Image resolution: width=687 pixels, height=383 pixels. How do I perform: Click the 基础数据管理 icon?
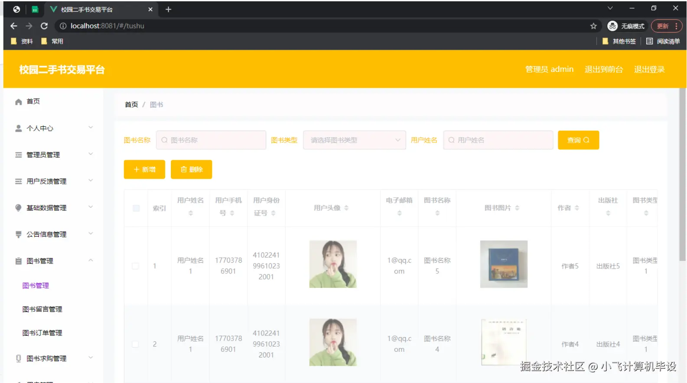18,208
